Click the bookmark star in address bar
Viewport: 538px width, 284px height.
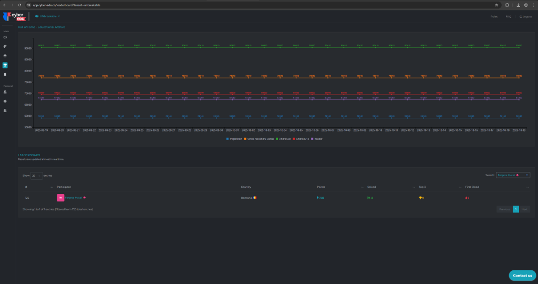click(496, 5)
